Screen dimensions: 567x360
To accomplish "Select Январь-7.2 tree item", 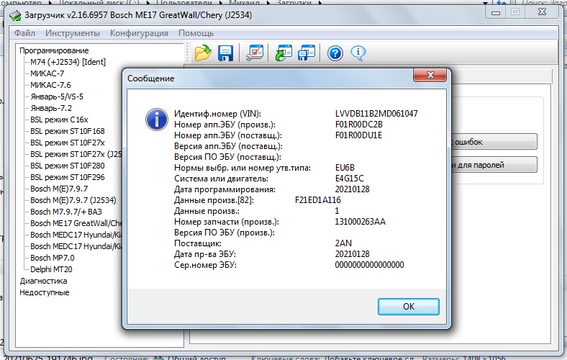I will (51, 108).
